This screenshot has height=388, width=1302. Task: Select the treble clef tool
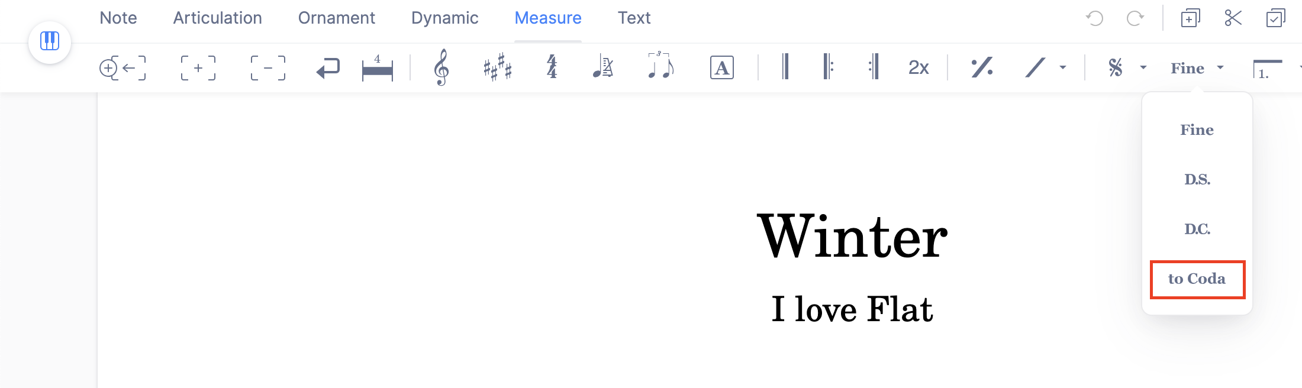(x=441, y=68)
